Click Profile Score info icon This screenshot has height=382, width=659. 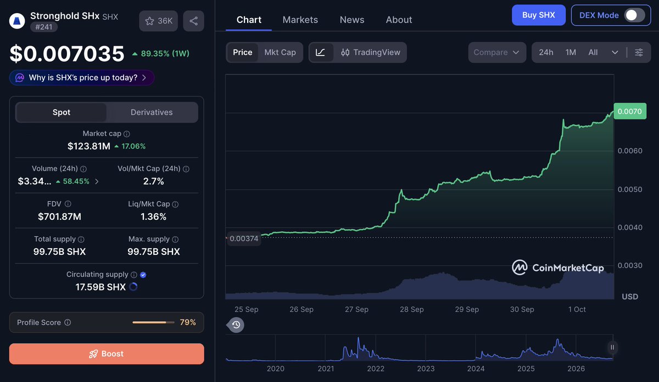click(68, 322)
